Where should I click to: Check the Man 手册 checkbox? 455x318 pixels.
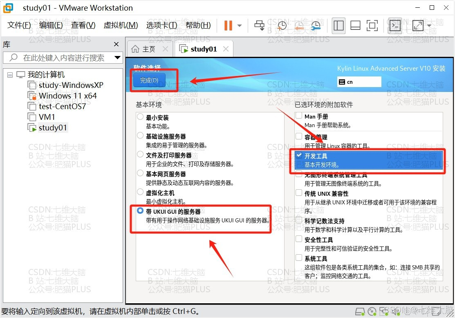point(299,116)
